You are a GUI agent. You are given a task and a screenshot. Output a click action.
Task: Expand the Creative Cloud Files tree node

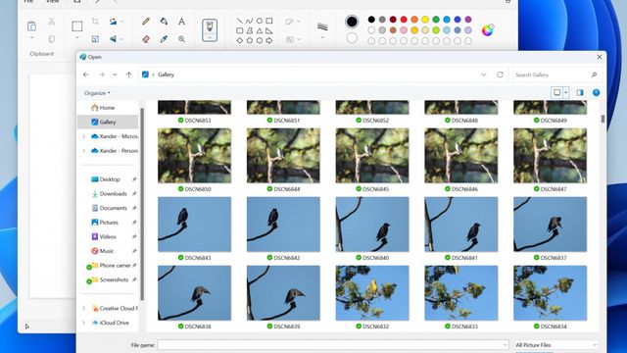point(83,308)
